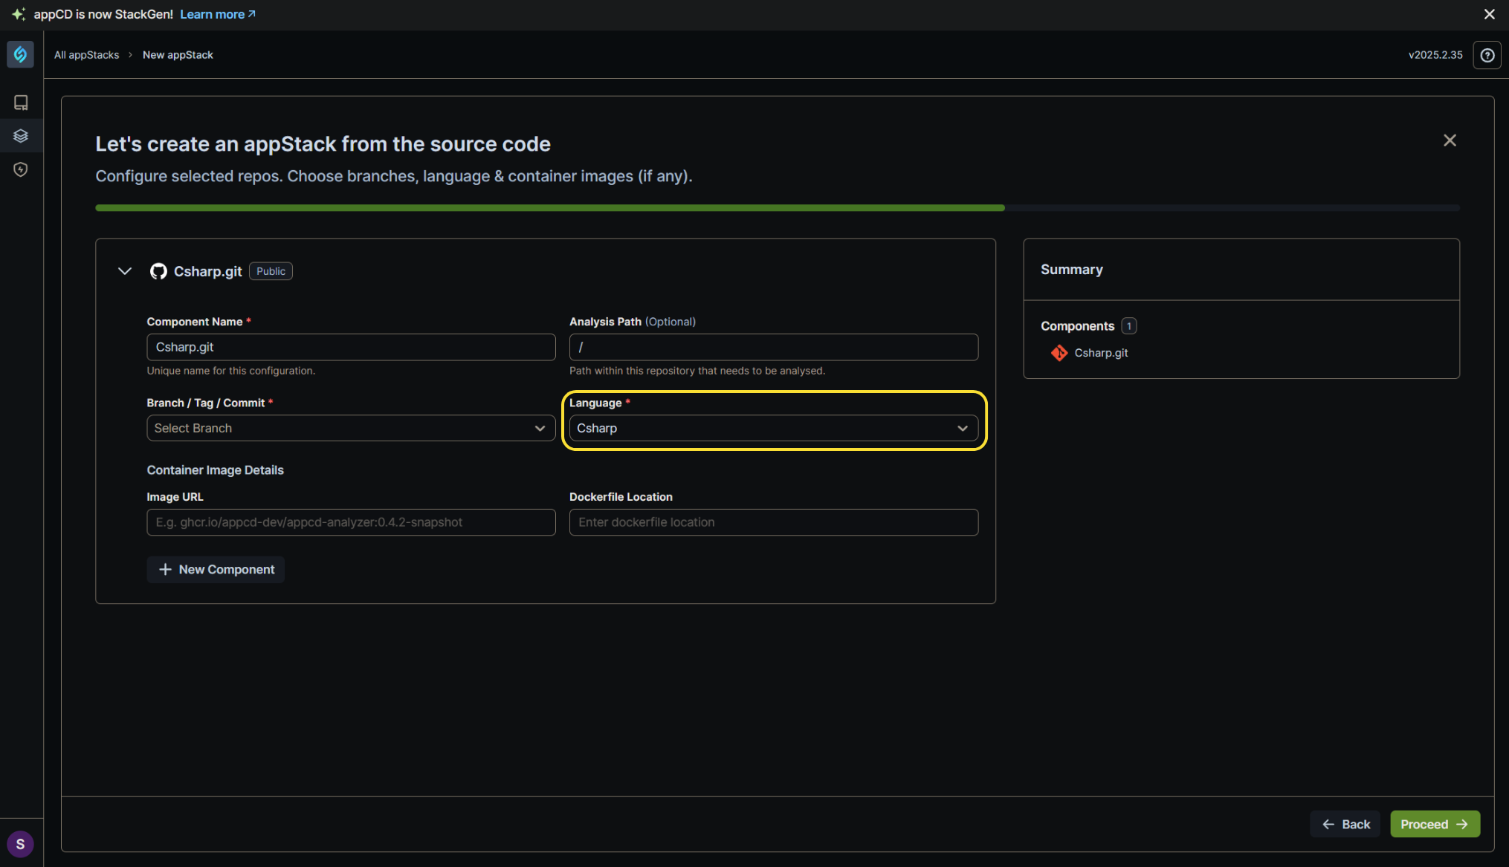Open the user avatar S menu
Image resolution: width=1509 pixels, height=867 pixels.
click(x=20, y=844)
